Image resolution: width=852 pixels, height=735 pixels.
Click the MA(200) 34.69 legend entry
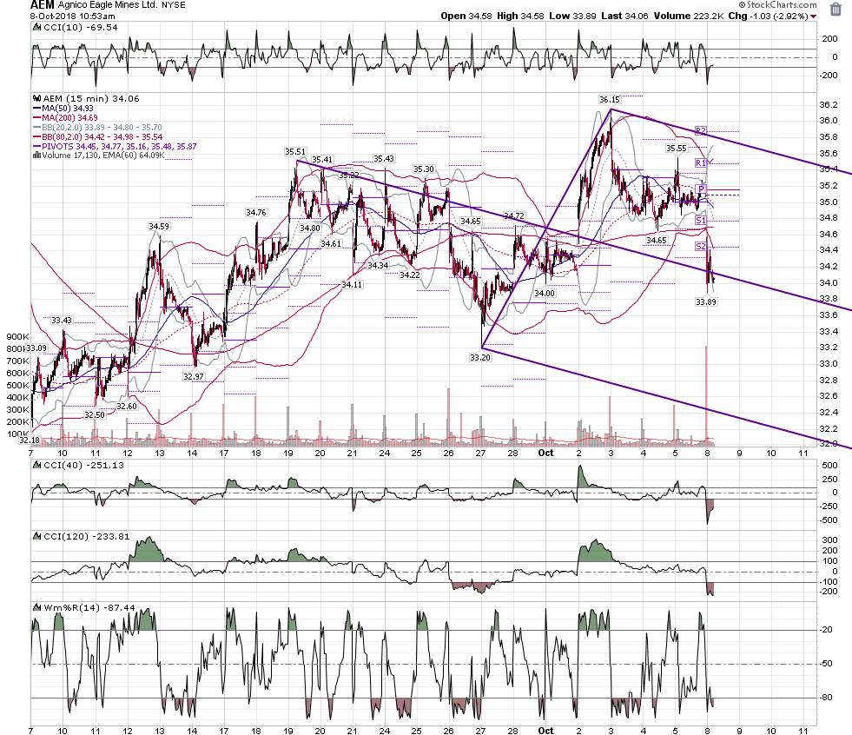(69, 118)
